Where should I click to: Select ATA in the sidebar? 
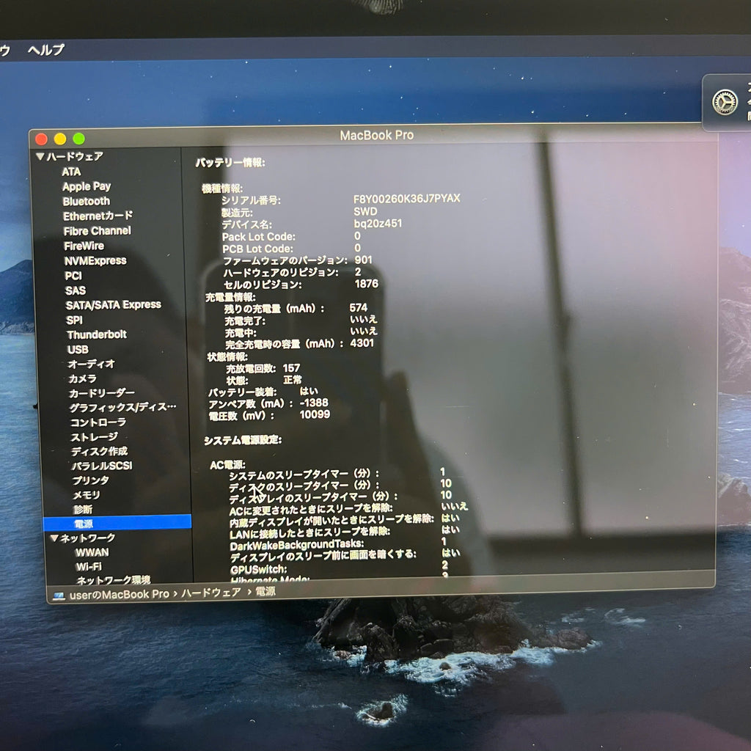pos(71,172)
